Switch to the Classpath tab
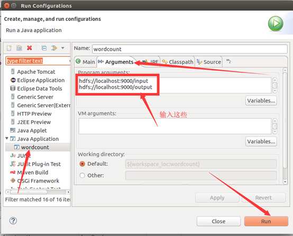This screenshot has height=236, width=293. 178,62
